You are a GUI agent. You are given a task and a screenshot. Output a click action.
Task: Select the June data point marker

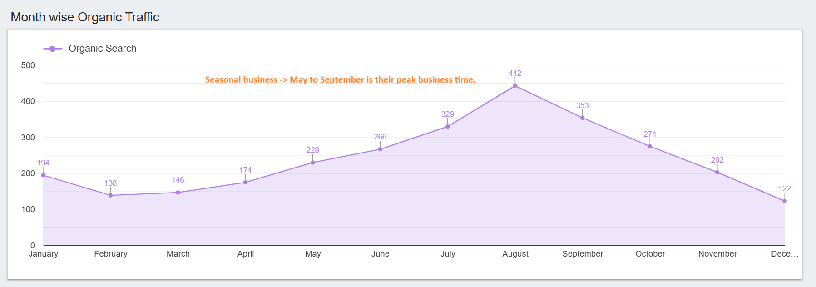380,149
